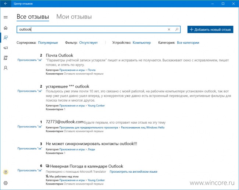
Task: Click Программы для предварительного просмотра link
Action: (x=89, y=127)
